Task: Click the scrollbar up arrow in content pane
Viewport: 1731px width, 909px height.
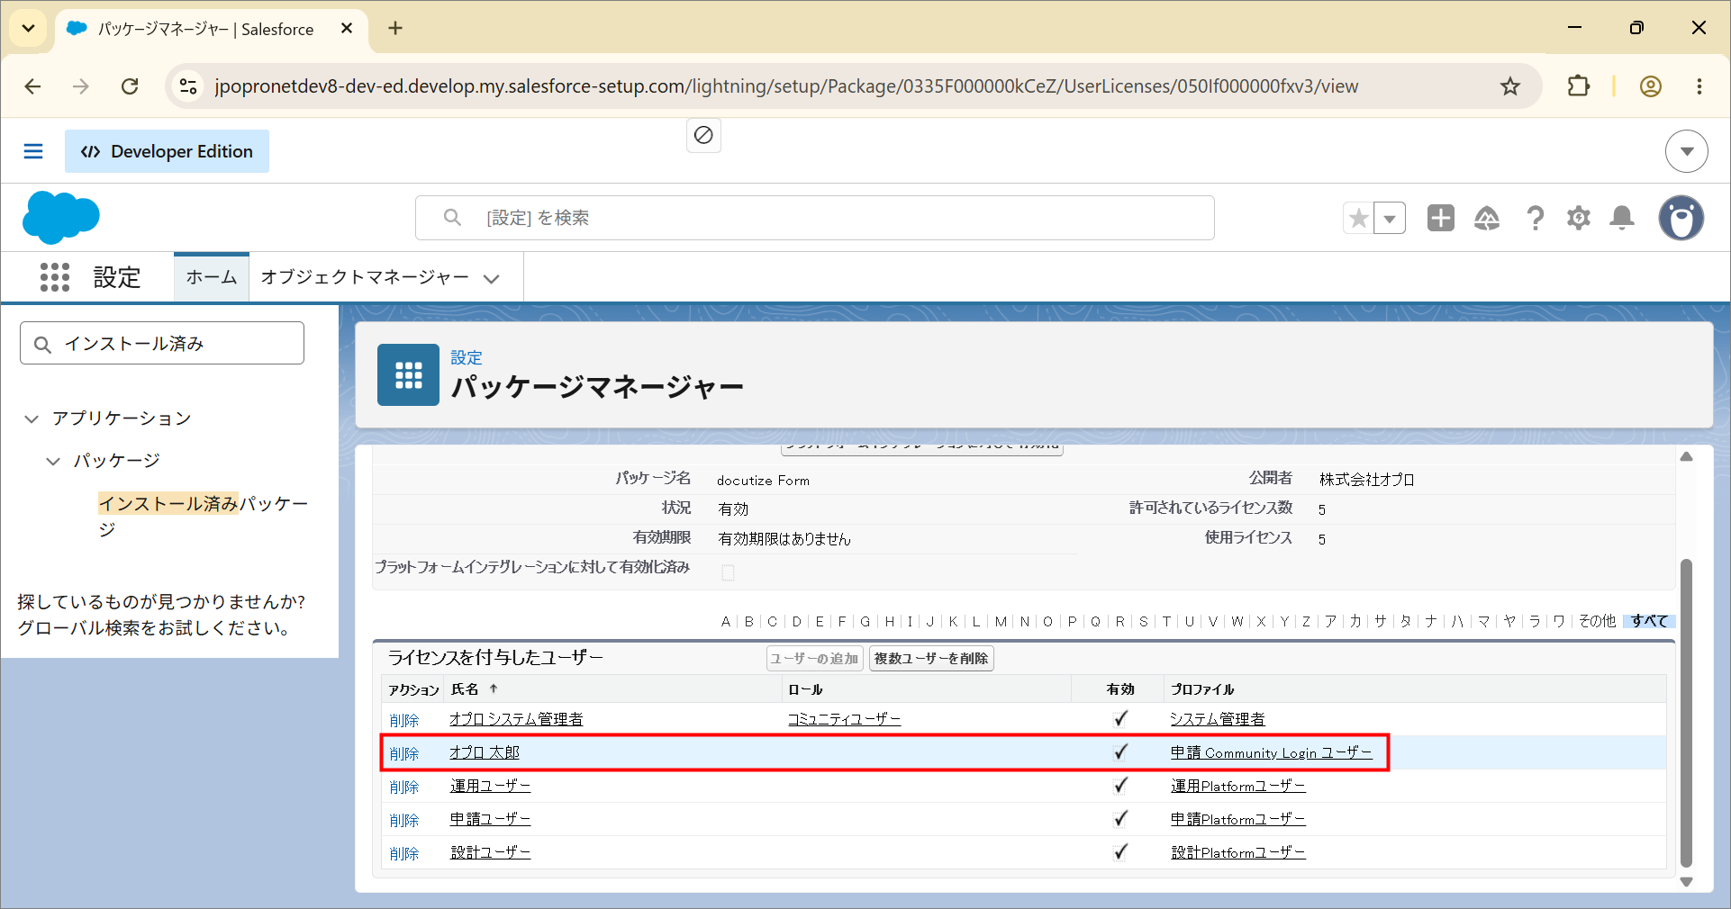Action: (1687, 456)
